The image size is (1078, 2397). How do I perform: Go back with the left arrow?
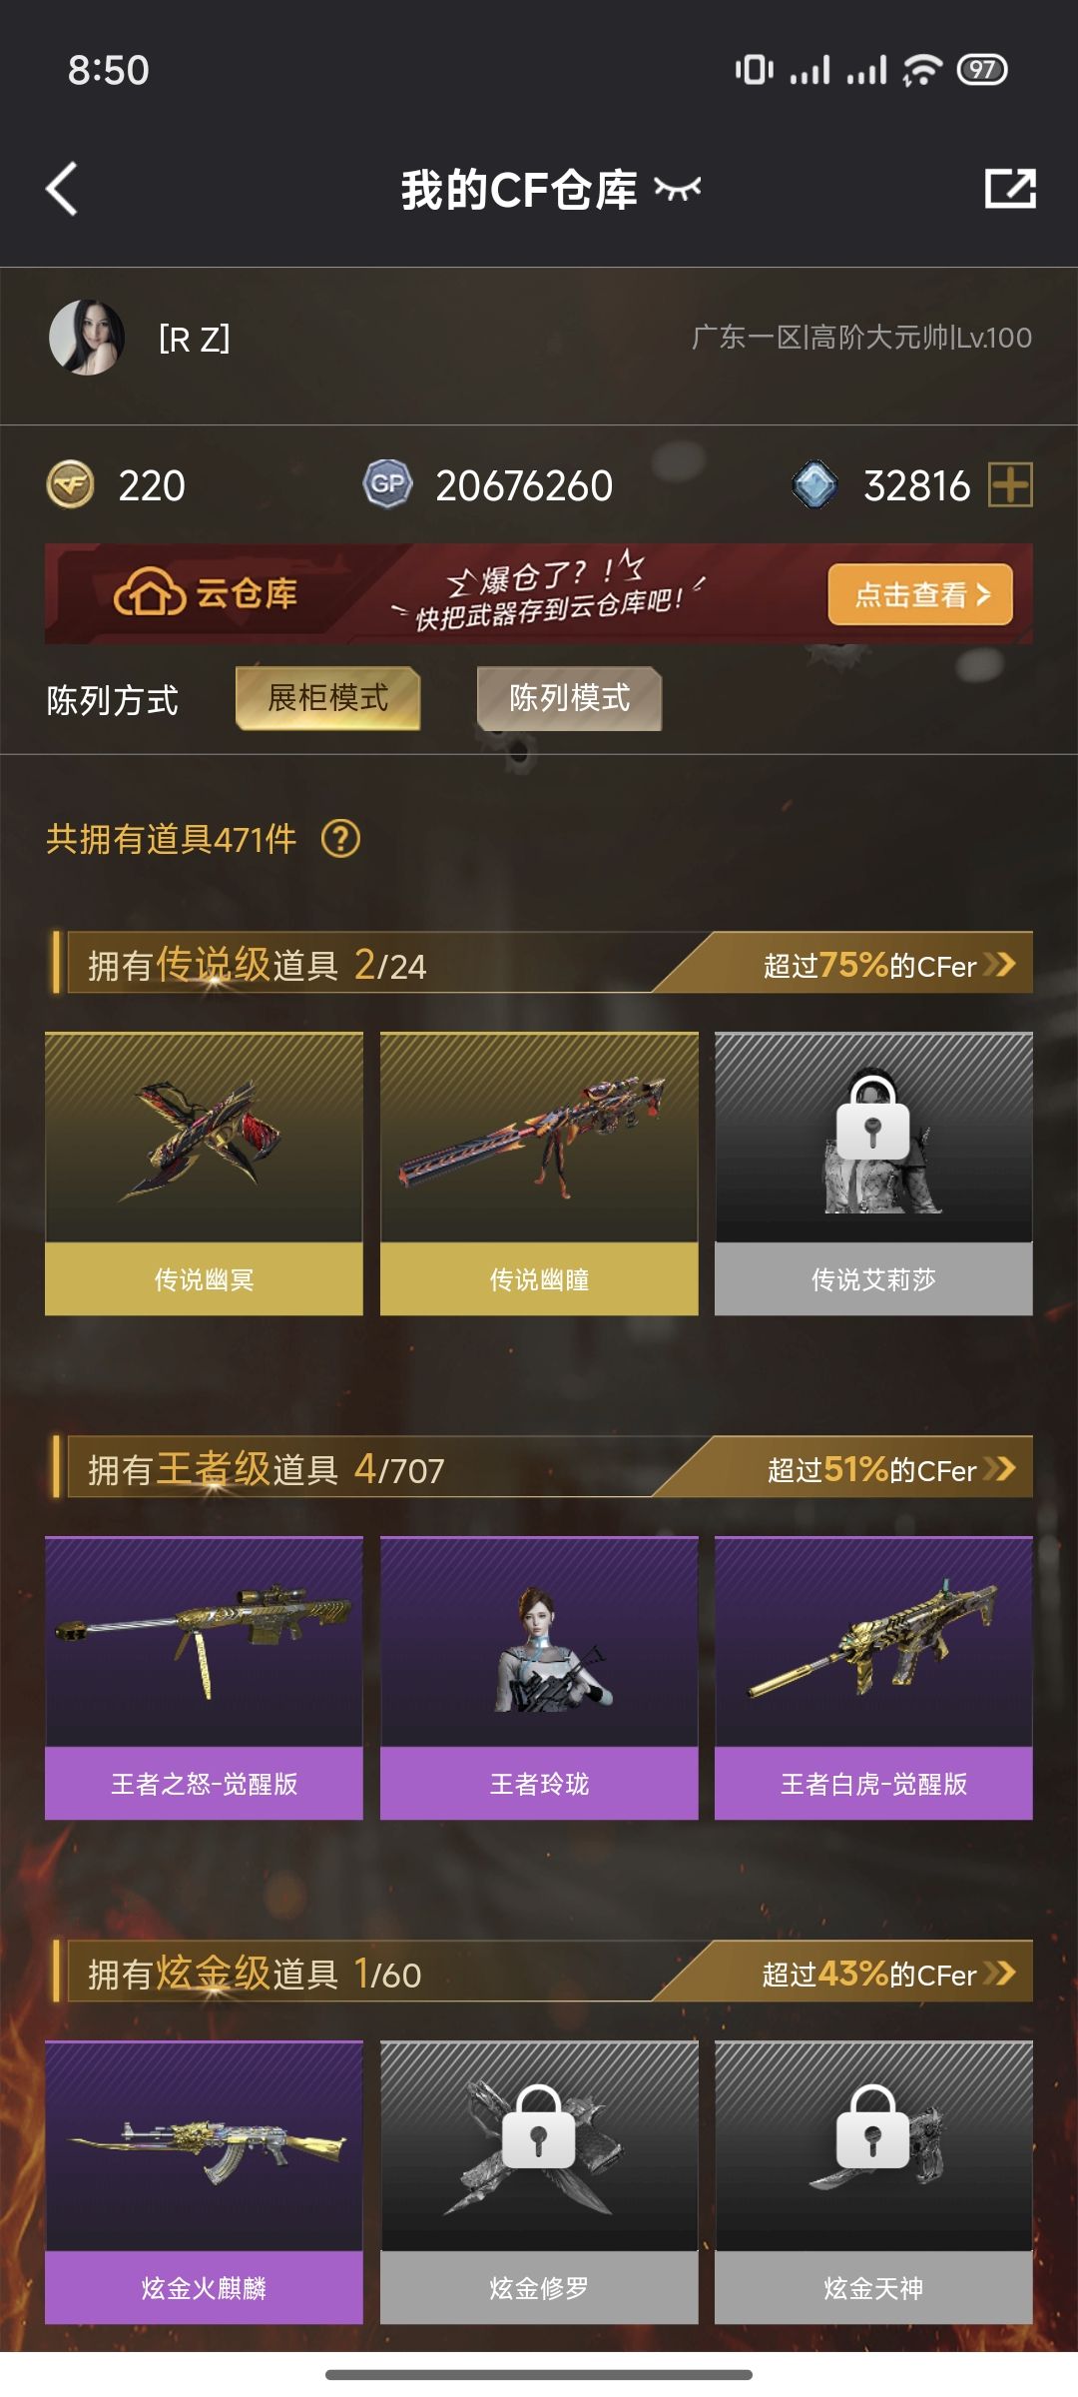click(62, 189)
